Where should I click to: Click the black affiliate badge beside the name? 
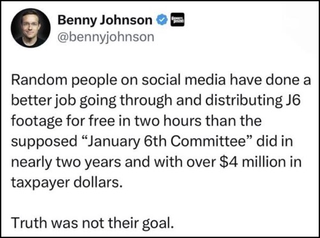click(x=178, y=20)
